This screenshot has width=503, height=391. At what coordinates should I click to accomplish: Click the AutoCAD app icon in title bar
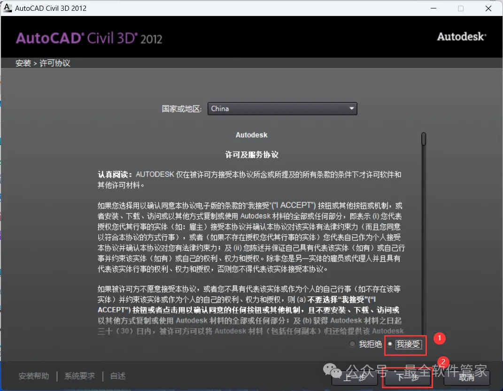pos(7,8)
